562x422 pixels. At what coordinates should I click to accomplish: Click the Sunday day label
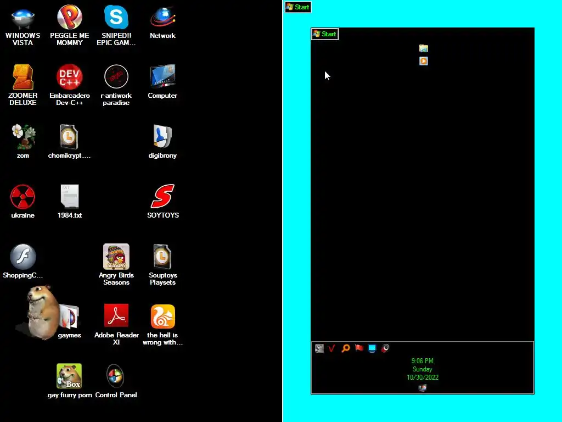tap(422, 369)
